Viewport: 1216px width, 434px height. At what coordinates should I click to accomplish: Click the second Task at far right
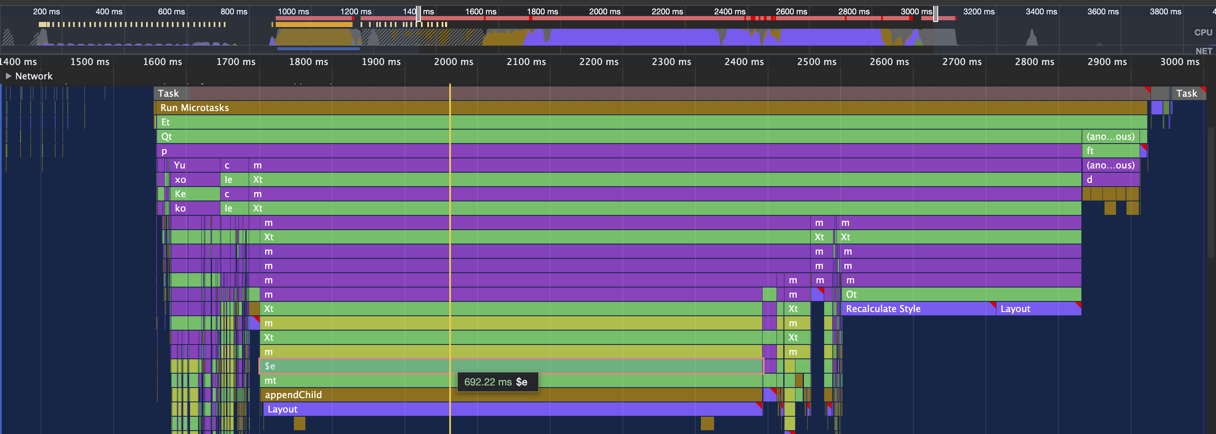point(1187,93)
